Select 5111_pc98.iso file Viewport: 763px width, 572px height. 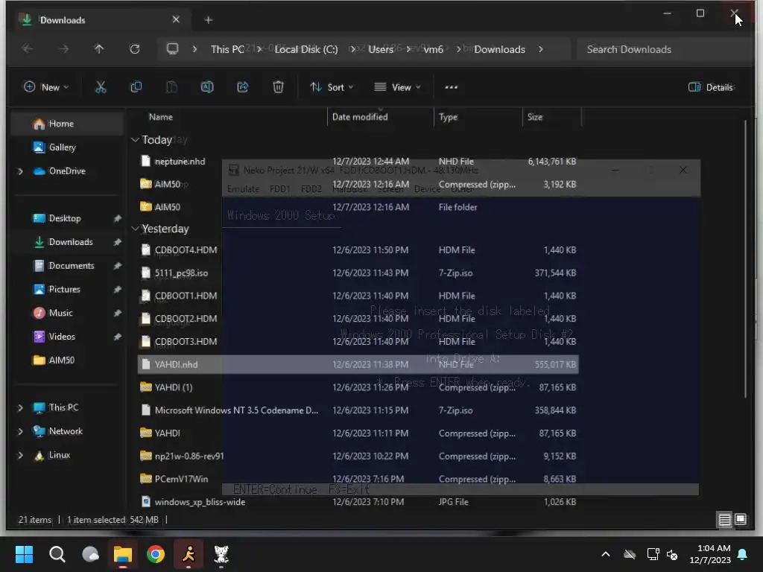[358, 273]
